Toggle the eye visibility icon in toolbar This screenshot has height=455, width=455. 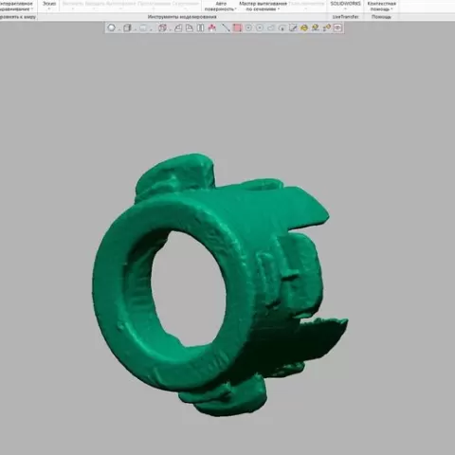tap(337, 27)
